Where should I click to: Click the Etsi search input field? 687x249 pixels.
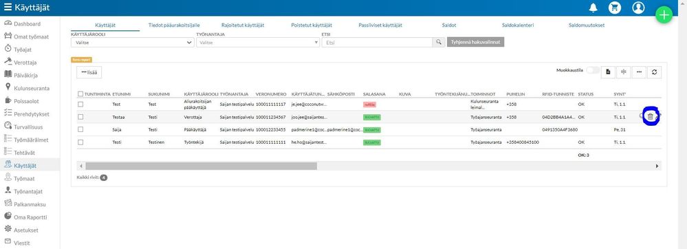pyautogui.click(x=378, y=42)
